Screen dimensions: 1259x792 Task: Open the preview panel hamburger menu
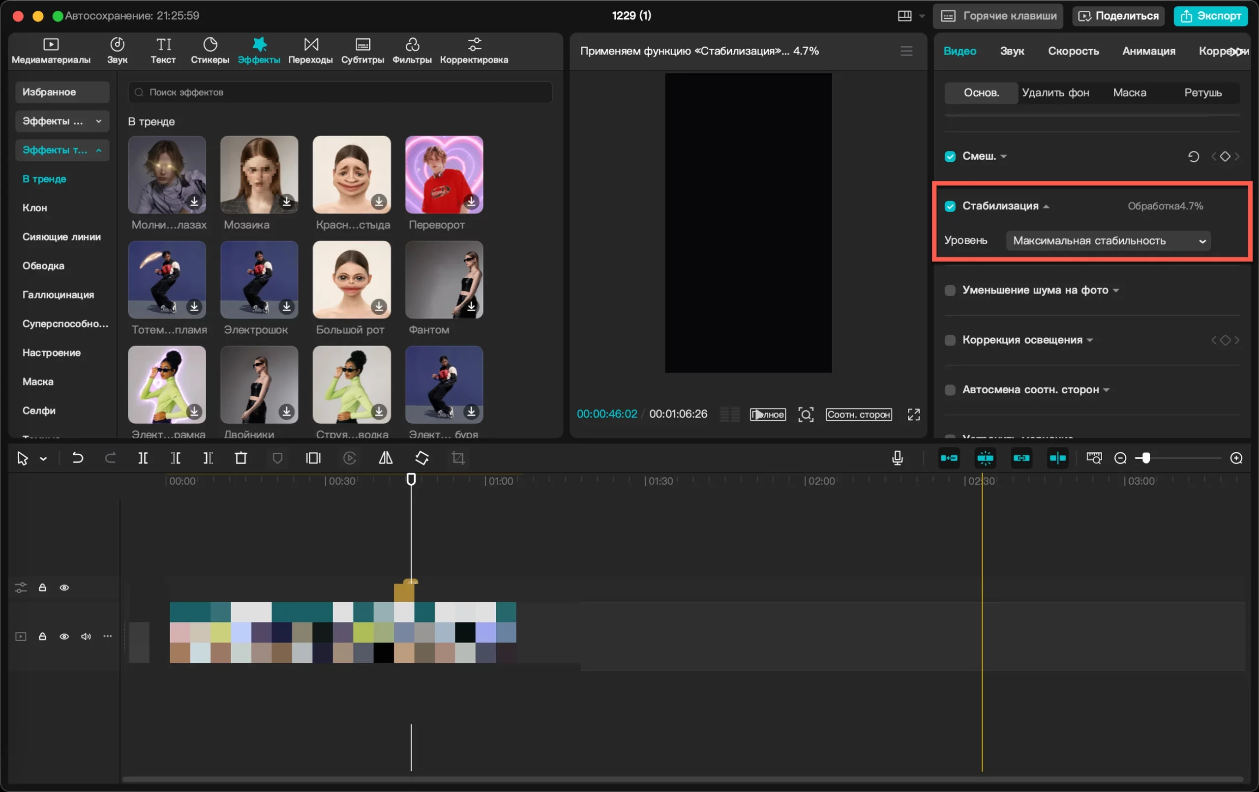point(906,51)
